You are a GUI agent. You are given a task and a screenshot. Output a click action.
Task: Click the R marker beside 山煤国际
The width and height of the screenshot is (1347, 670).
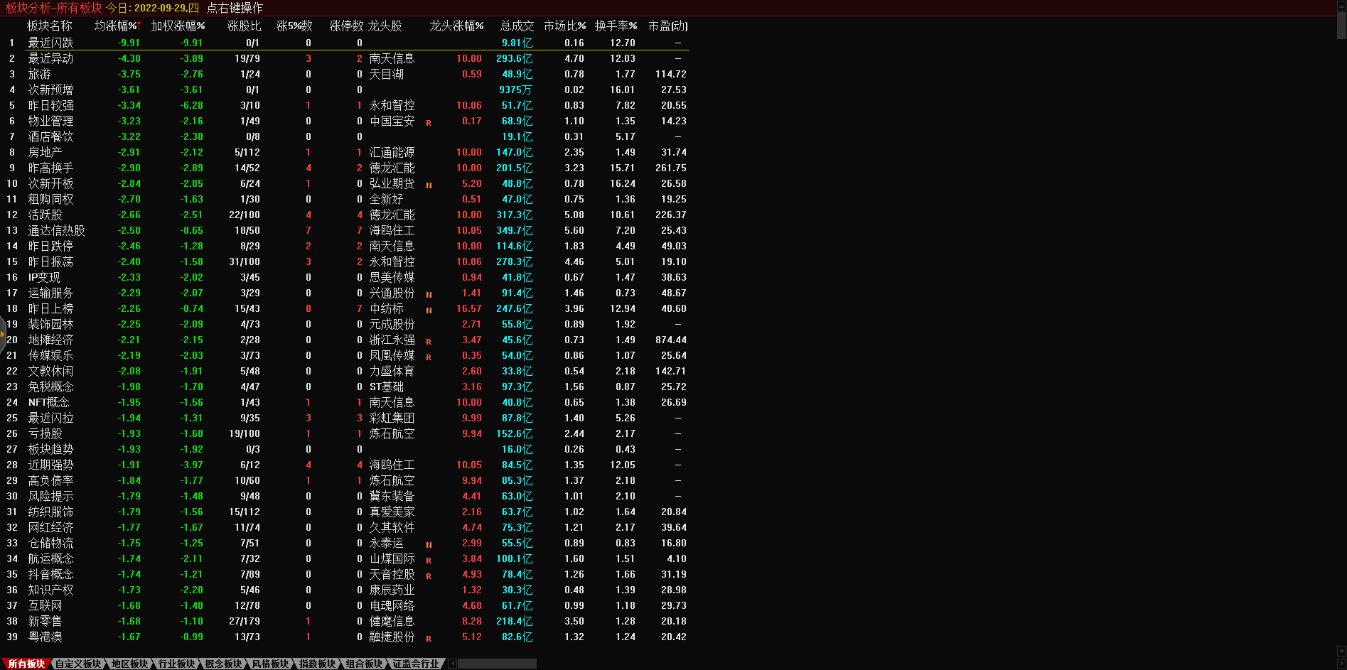pyautogui.click(x=429, y=561)
